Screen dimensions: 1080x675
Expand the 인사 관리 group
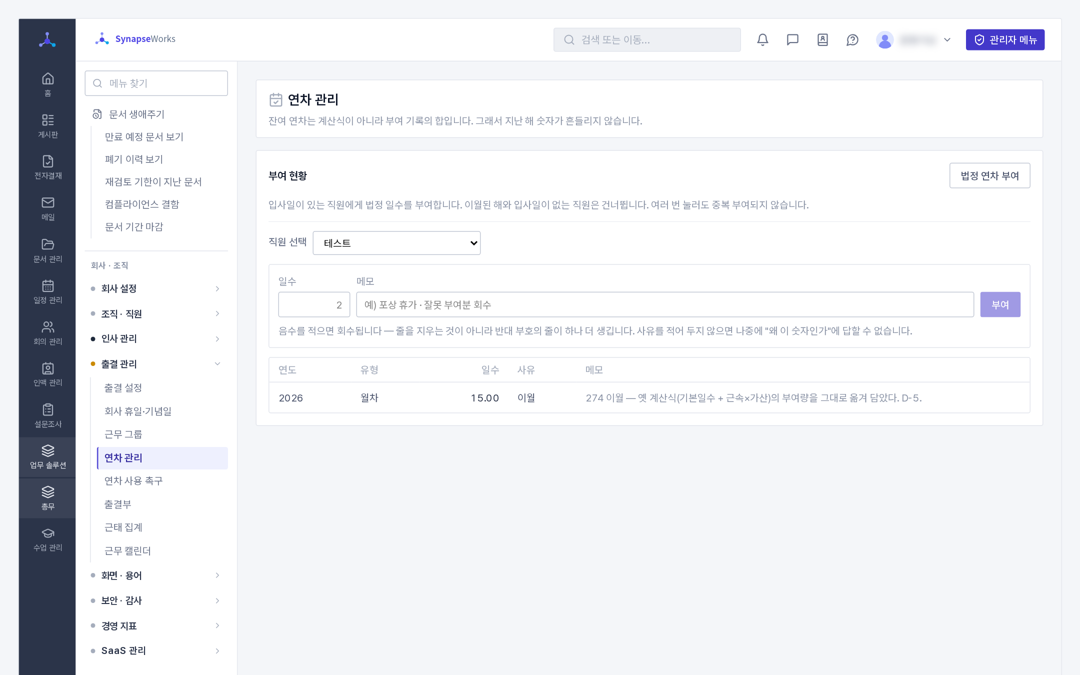156,338
